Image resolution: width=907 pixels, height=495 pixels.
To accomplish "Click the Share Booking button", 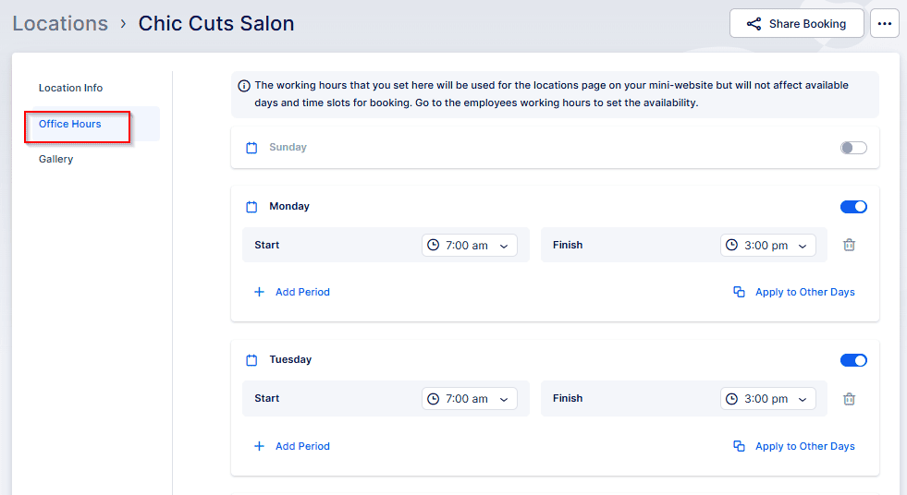I will point(797,24).
